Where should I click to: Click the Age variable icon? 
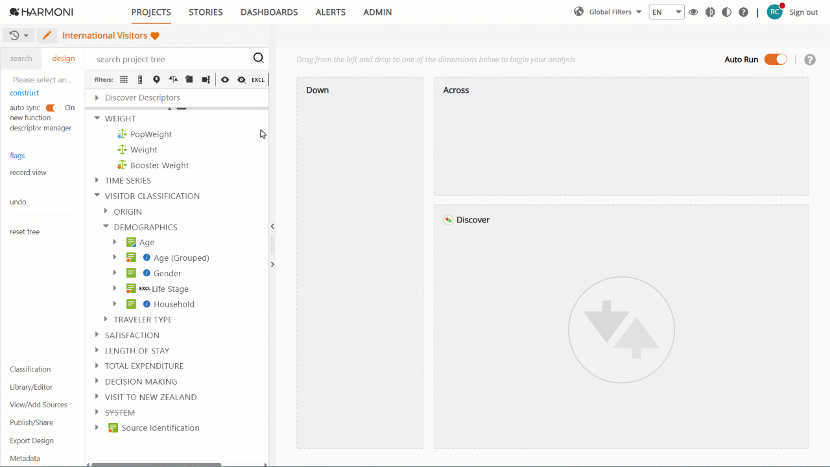coord(131,243)
